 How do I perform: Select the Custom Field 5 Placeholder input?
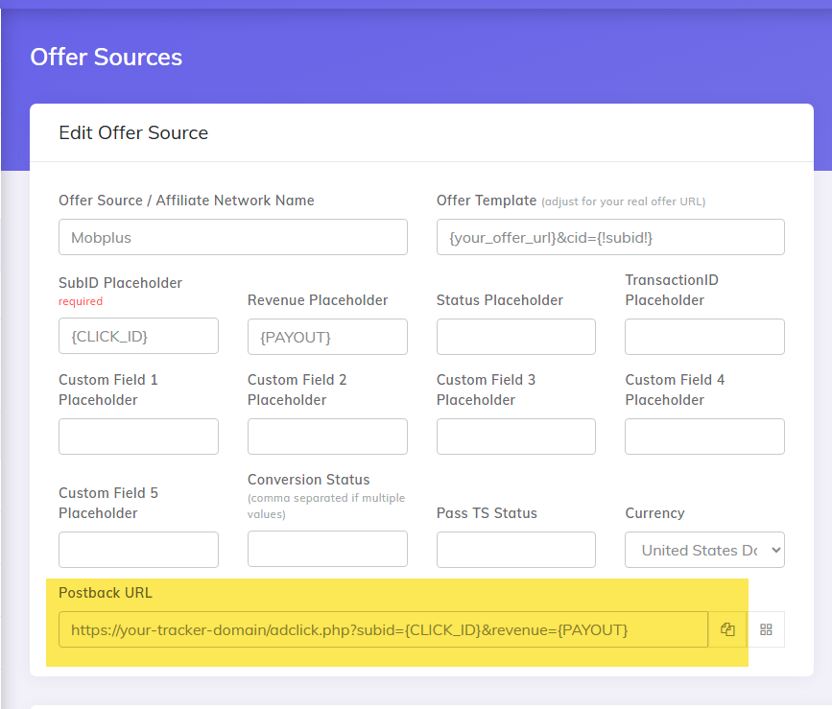point(138,550)
